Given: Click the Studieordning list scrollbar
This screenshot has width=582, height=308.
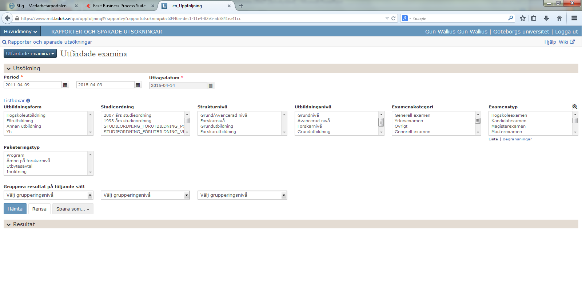Looking at the screenshot, I should pos(187,123).
